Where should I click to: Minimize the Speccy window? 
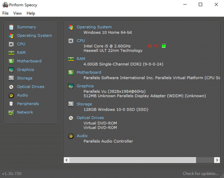[x=185, y=5]
